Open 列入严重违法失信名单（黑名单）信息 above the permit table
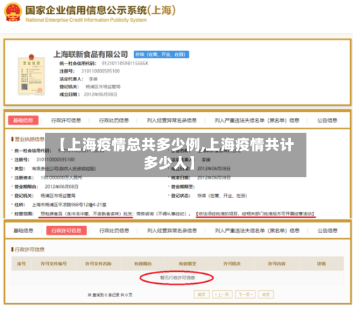This screenshot has width=353, height=310. coord(257,231)
